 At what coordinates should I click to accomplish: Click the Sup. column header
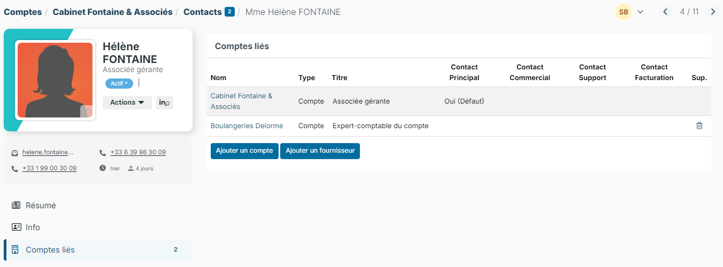click(699, 77)
